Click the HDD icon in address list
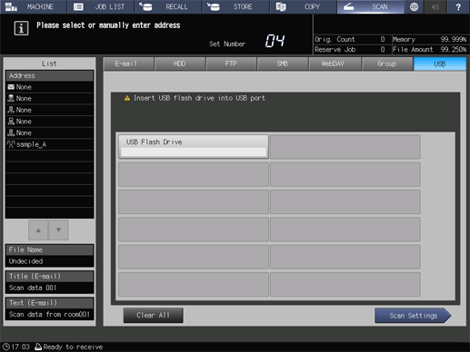This screenshot has height=352, width=470. click(11, 98)
